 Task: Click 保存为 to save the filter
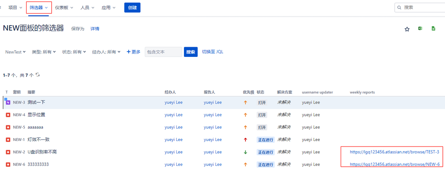tap(78, 28)
